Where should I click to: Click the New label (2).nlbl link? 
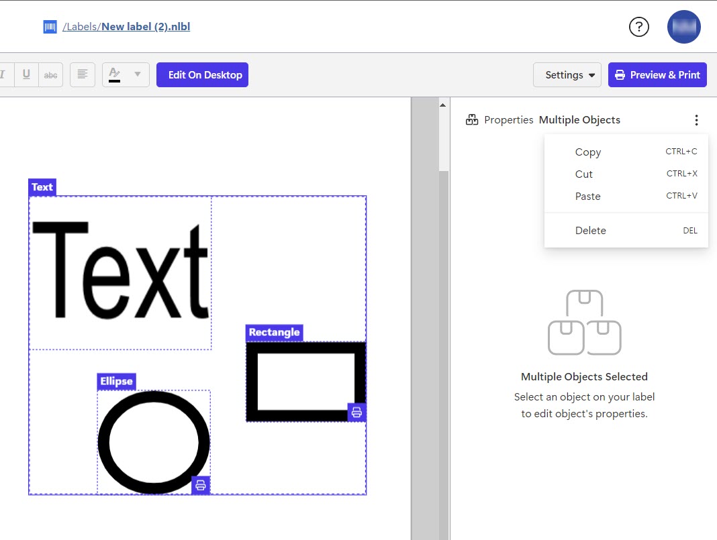click(x=146, y=27)
